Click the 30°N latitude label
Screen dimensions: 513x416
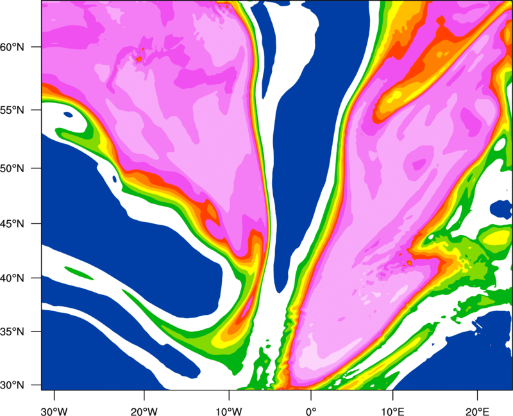pyautogui.click(x=12, y=385)
